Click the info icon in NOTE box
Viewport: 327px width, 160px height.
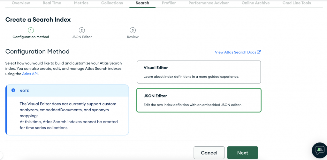pos(13,90)
